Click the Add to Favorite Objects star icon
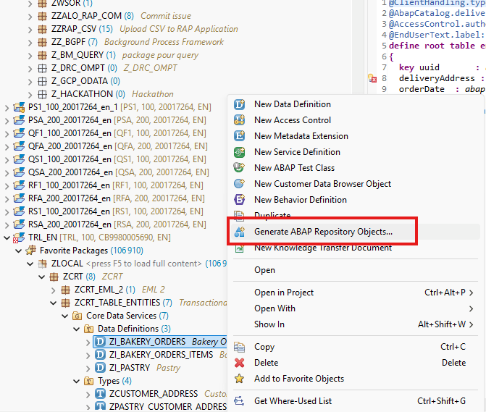This screenshot has height=412, width=486. pyautogui.click(x=240, y=379)
